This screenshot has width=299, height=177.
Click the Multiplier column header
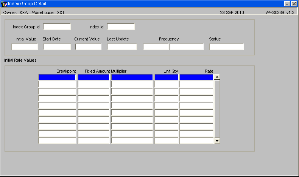pos(118,71)
